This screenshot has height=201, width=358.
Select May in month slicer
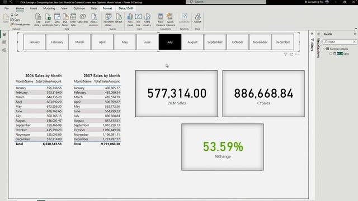tap(125, 42)
